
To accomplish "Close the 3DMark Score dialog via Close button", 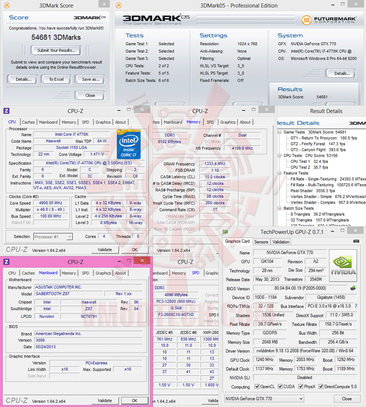I will 90,95.
